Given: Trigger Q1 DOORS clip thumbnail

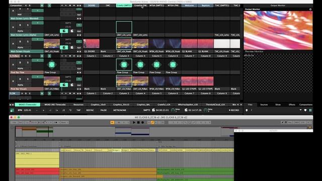Looking at the screenshot, I should [x=92, y=44].
